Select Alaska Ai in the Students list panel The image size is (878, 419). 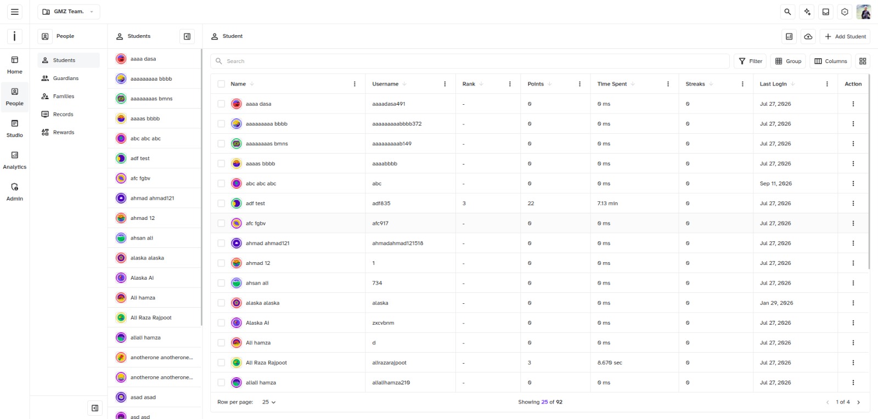[155, 278]
